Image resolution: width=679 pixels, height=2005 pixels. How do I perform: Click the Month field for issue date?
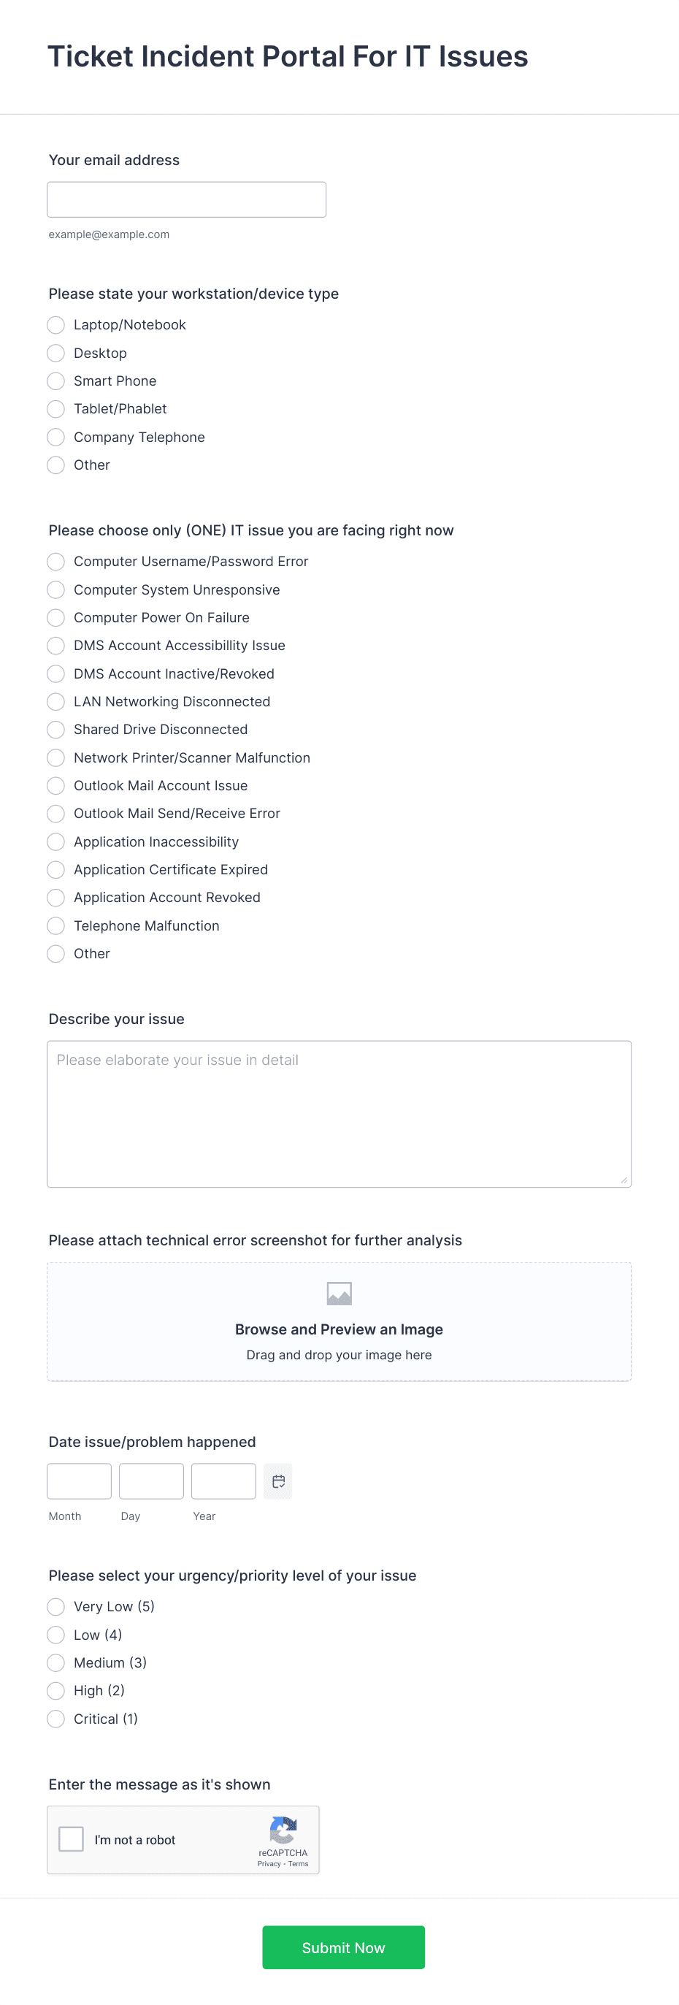coord(79,1481)
